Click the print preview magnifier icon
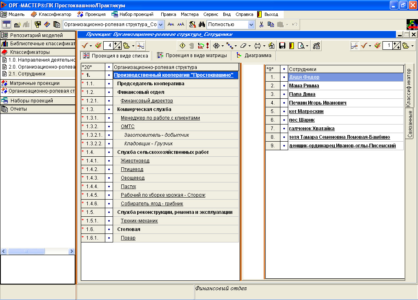 [301, 46]
